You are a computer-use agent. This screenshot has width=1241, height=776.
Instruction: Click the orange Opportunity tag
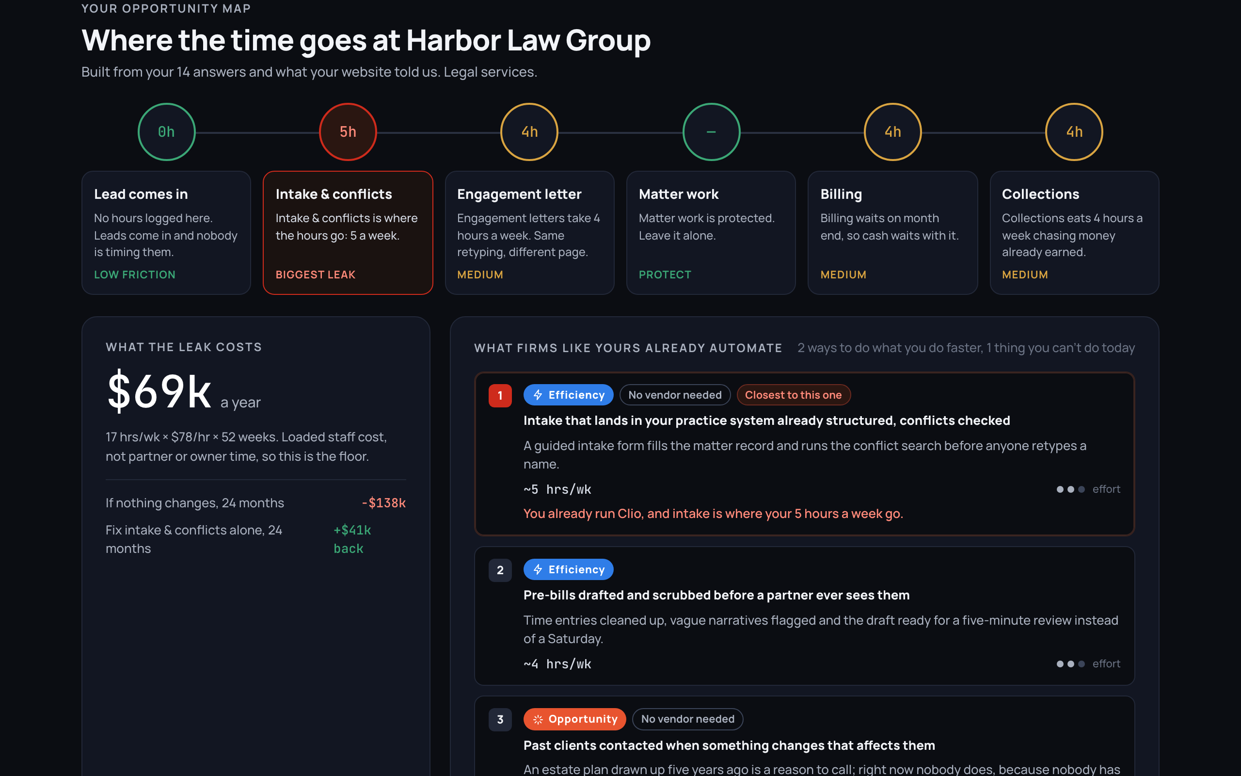574,718
